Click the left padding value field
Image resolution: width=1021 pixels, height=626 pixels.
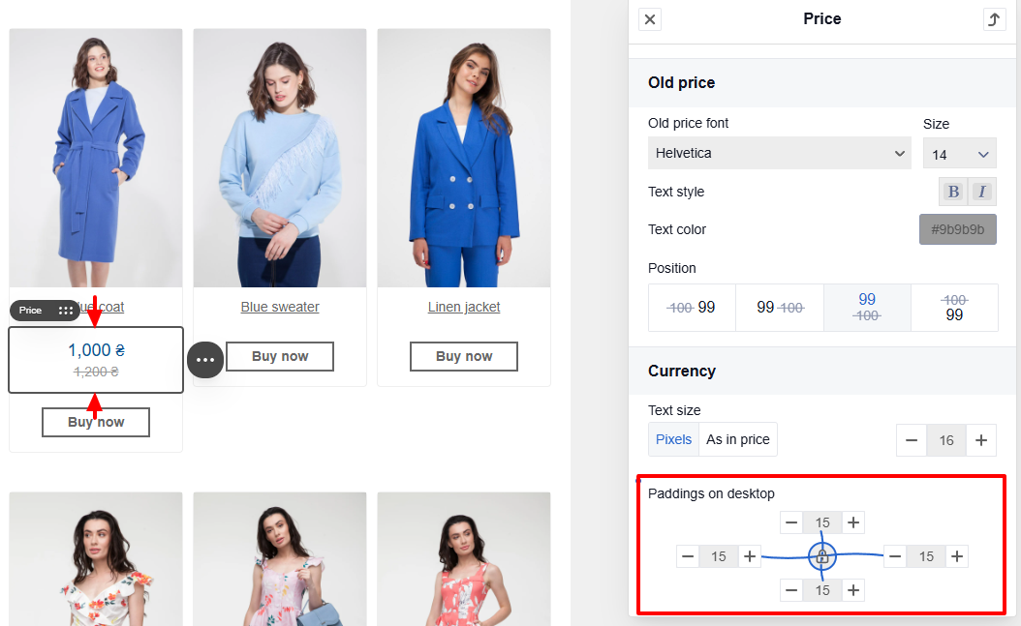click(718, 556)
